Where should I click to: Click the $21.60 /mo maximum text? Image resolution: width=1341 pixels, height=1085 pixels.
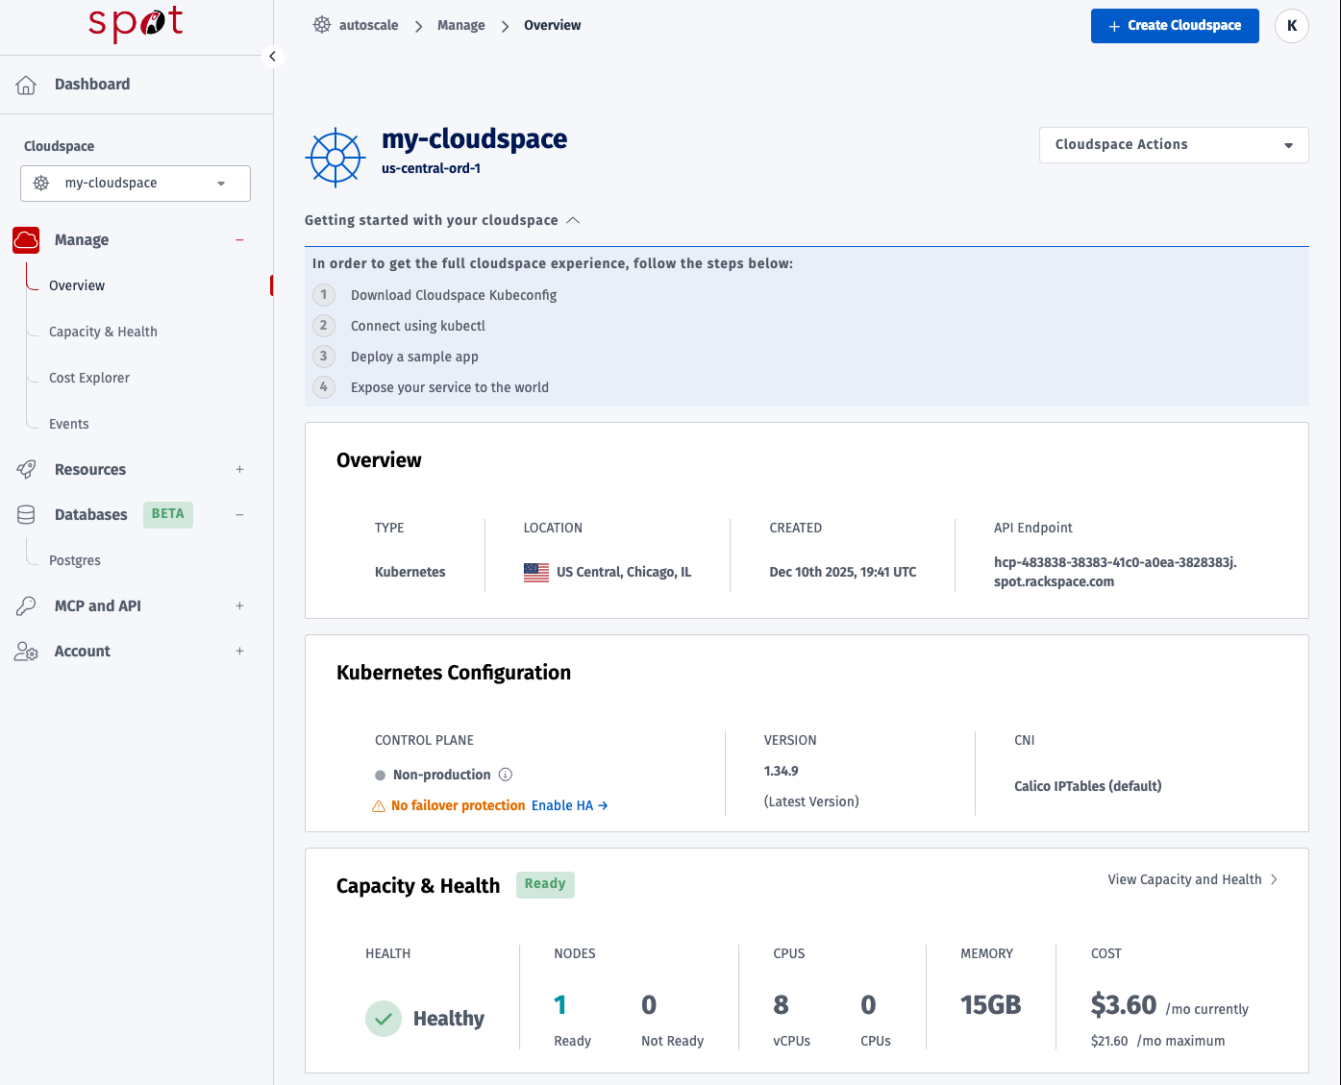click(x=1158, y=1041)
